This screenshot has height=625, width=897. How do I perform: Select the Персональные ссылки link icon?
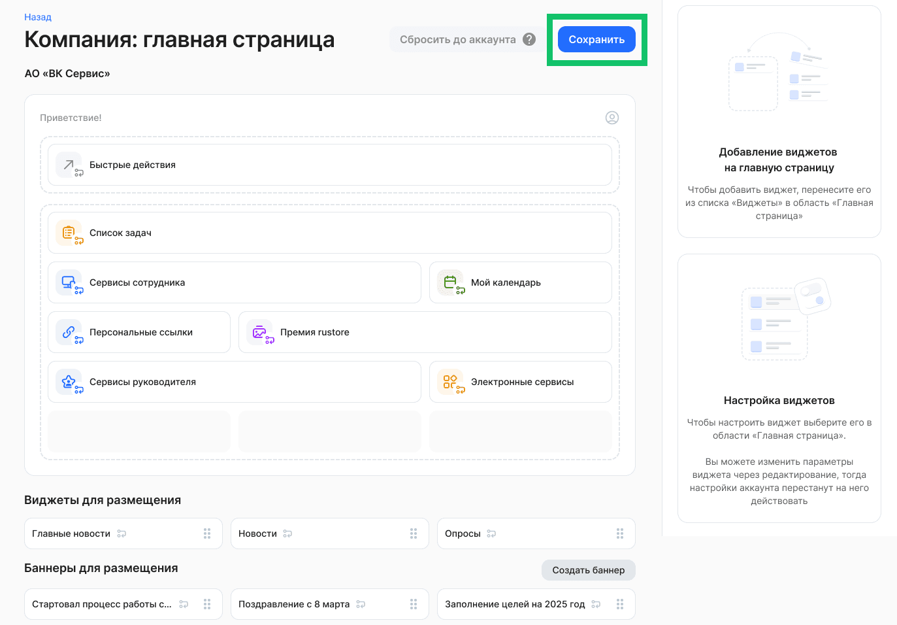(x=69, y=332)
